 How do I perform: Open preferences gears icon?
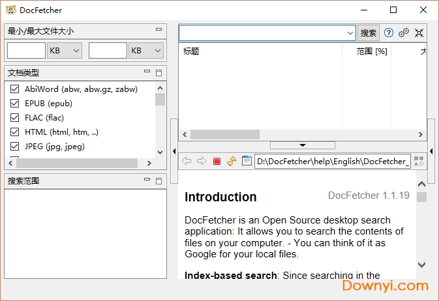[403, 33]
